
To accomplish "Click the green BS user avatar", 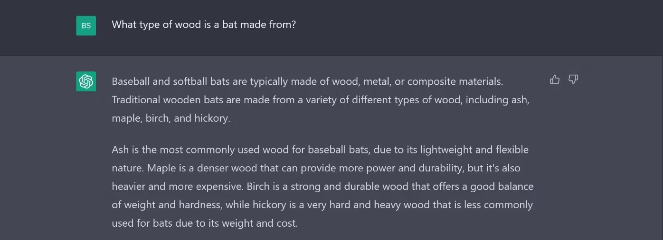I will click(x=86, y=26).
